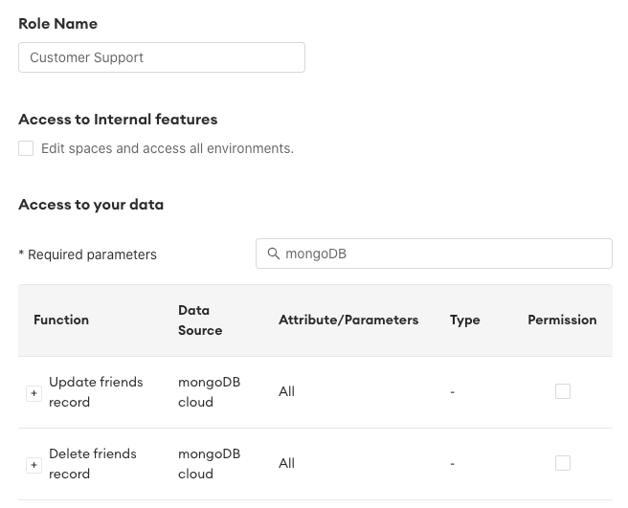The height and width of the screenshot is (508, 628).
Task: Click the Type column header
Action: click(465, 320)
